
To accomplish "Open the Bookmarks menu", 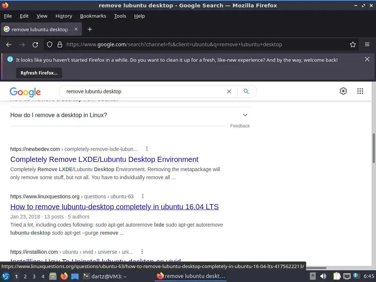I will (93, 16).
